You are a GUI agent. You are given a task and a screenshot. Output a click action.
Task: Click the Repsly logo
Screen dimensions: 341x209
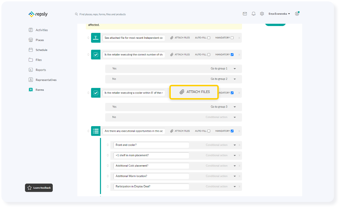tap(38, 14)
